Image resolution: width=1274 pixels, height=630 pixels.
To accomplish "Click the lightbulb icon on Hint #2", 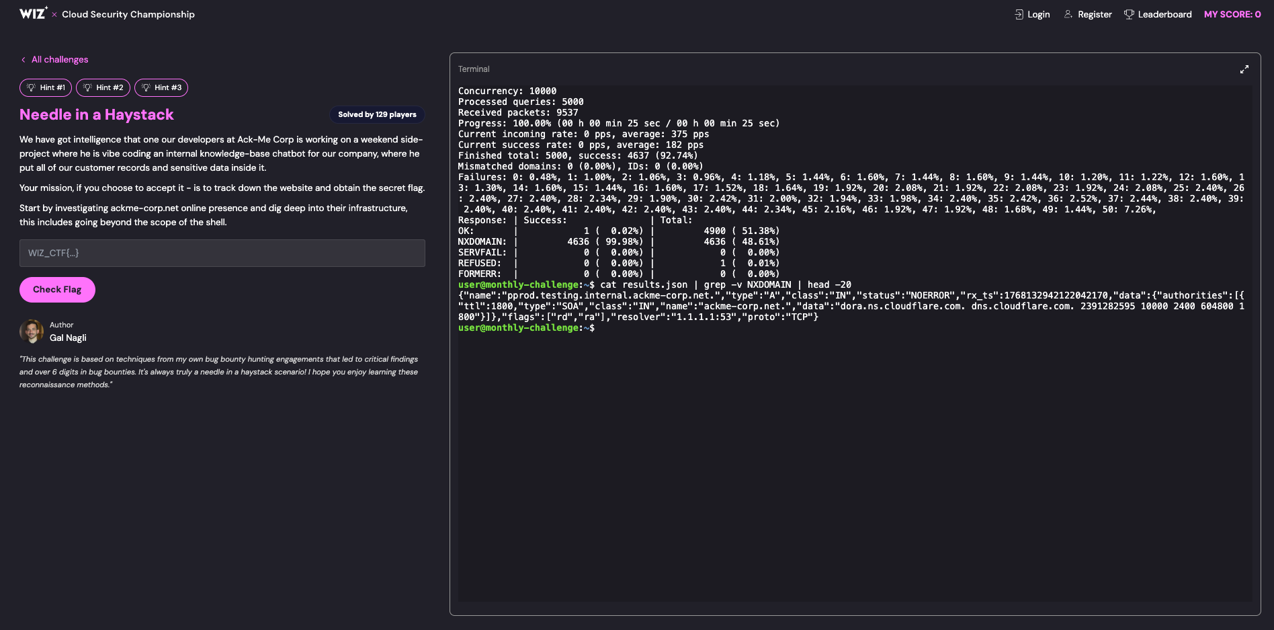I will 88,87.
